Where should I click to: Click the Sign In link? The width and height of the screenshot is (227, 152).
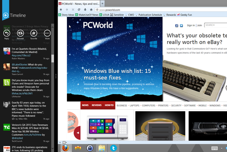191,25
